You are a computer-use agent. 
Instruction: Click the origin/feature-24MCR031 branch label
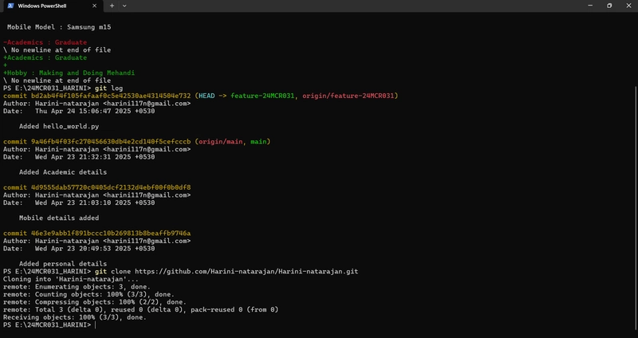(x=349, y=96)
